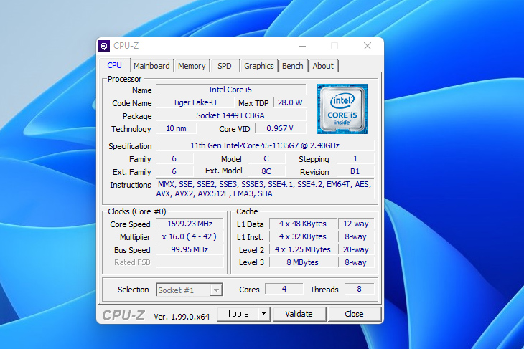This screenshot has width=524, height=349.
Task: Click the Ext. Model value 8C
Action: (x=266, y=171)
